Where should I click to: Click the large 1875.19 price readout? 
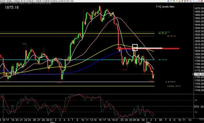pyautogui.click(x=12, y=8)
